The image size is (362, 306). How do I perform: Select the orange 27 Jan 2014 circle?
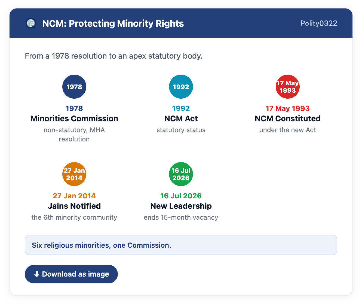pos(74,174)
